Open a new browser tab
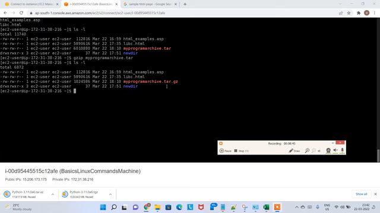Viewport: 380px width, 213px height. tap(185, 4)
